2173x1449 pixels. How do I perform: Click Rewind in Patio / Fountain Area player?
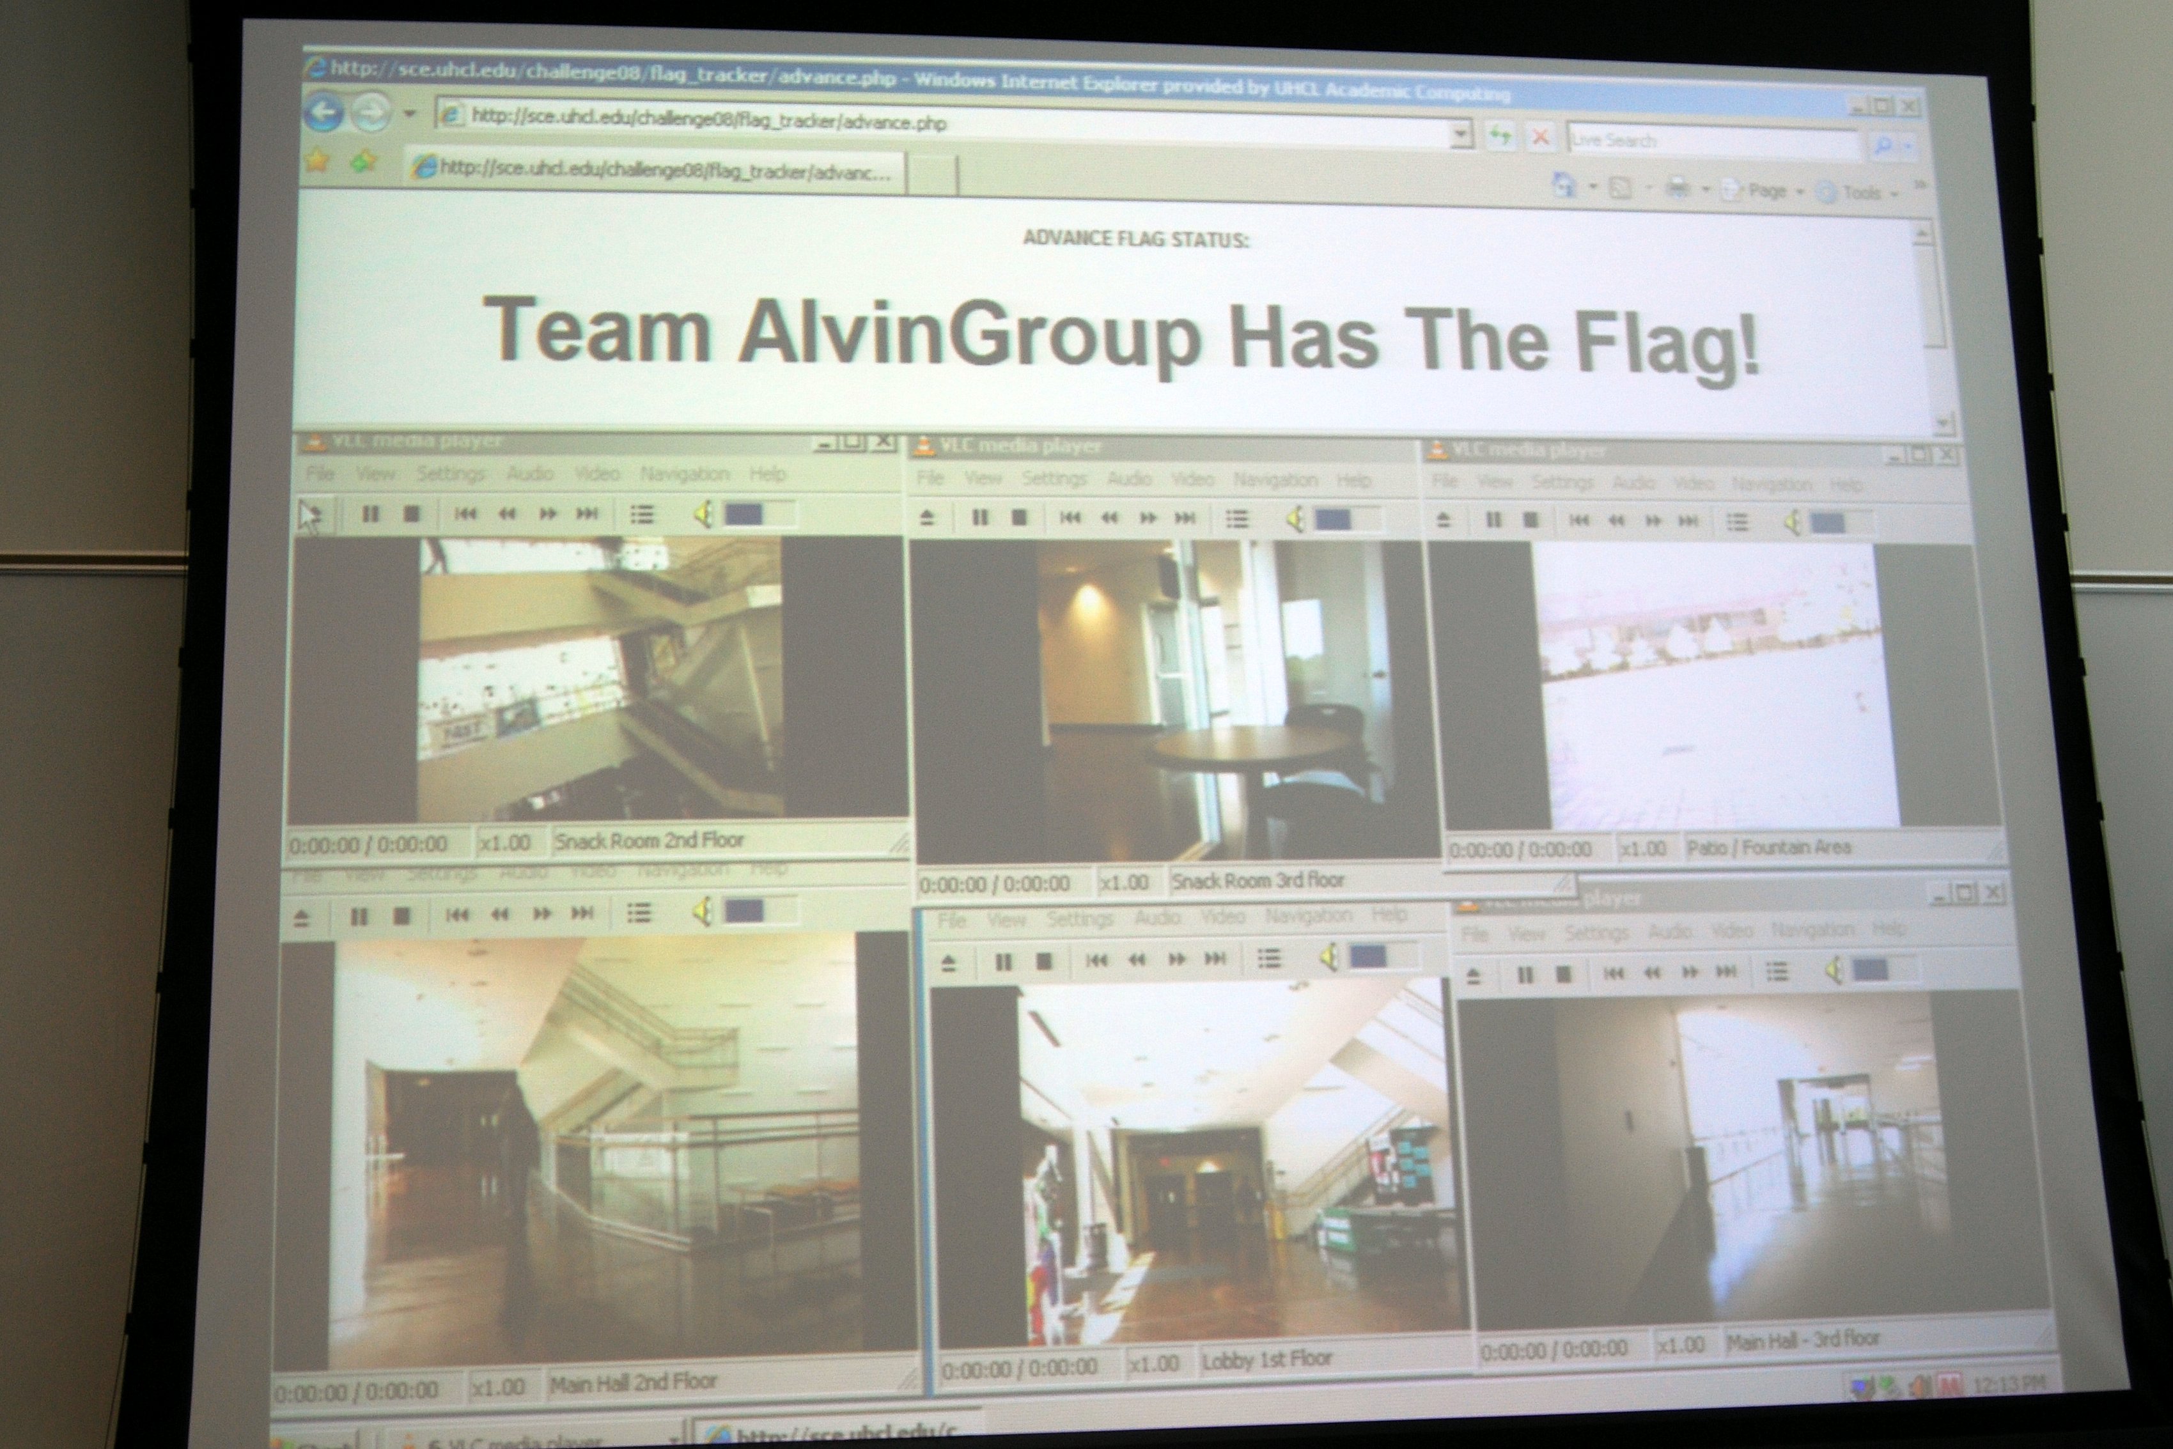(1616, 521)
